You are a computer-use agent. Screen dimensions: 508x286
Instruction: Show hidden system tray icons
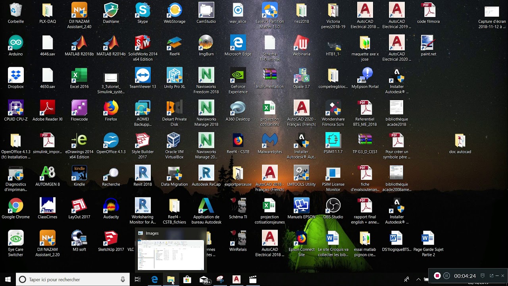pyautogui.click(x=418, y=280)
